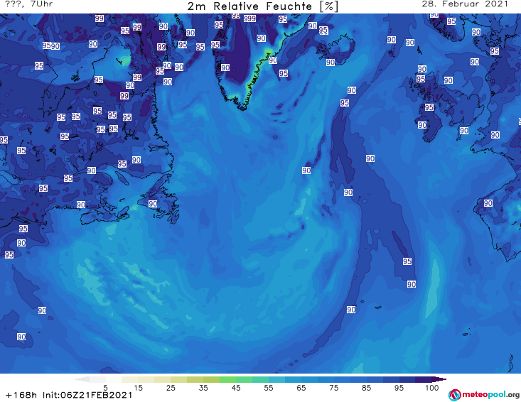Click the legend value '45'

point(236,387)
